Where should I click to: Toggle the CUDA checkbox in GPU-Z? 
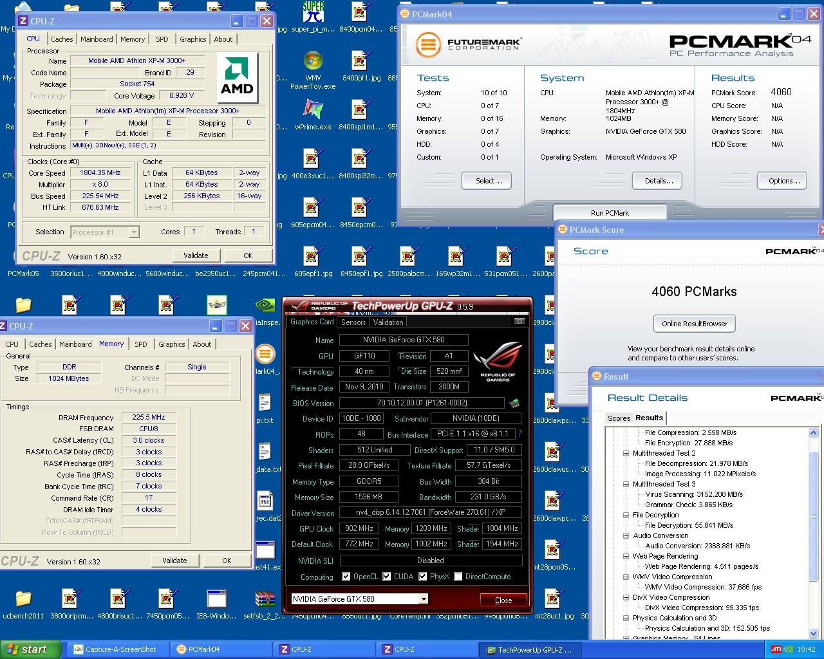[387, 577]
